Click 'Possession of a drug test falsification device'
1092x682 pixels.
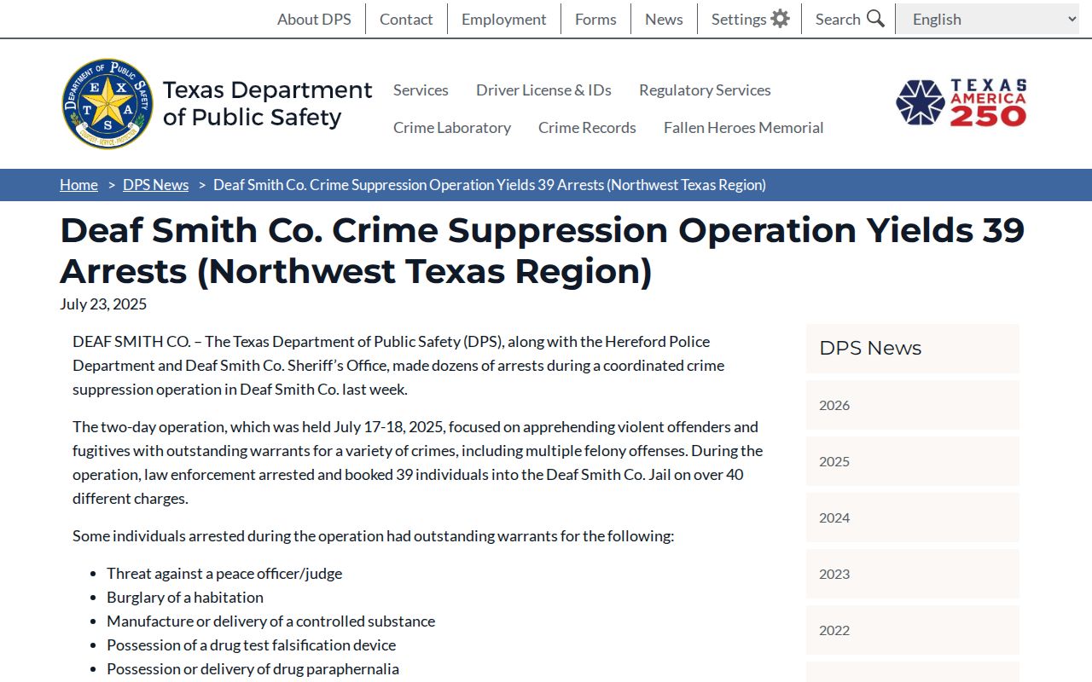(252, 645)
